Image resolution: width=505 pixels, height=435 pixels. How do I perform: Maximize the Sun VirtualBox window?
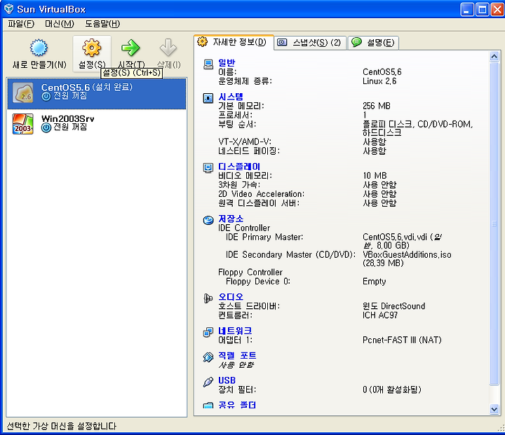point(483,9)
